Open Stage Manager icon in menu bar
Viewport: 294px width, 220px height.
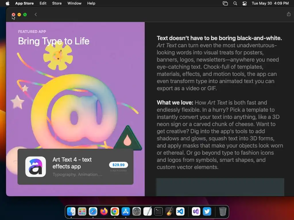pyautogui.click(x=225, y=3)
